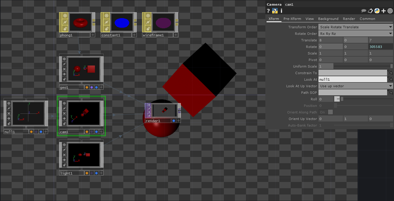Toggle the blue display flag on cam1
This screenshot has width=394, height=201.
(x=96, y=132)
